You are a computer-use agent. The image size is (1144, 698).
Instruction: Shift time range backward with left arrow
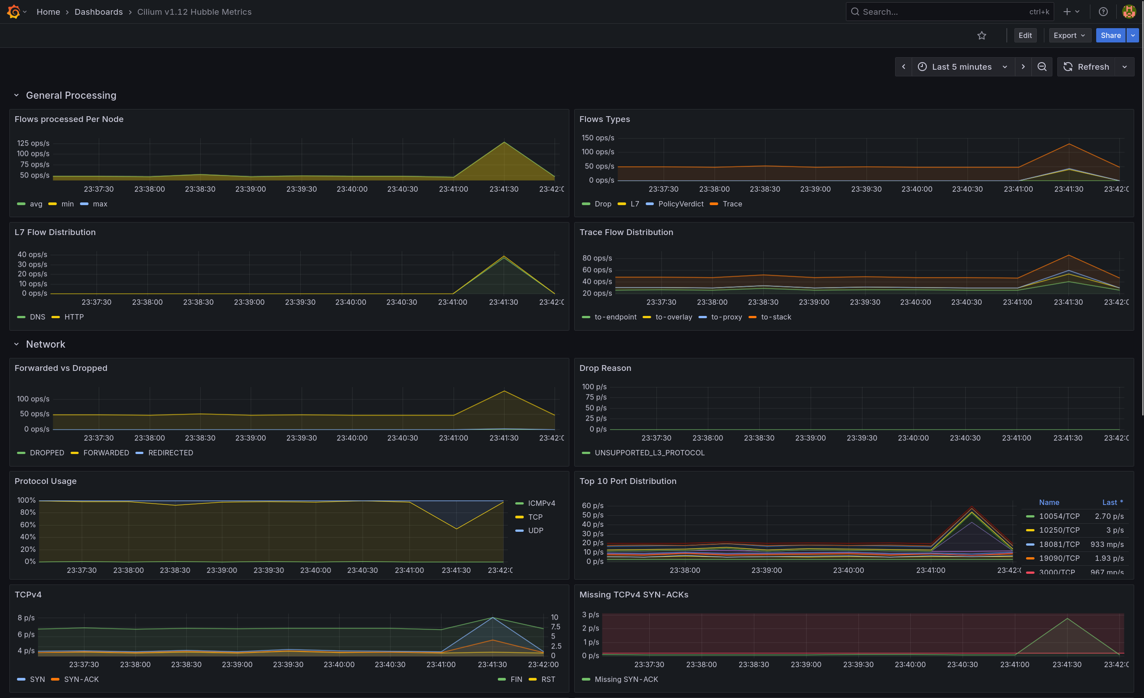point(904,67)
